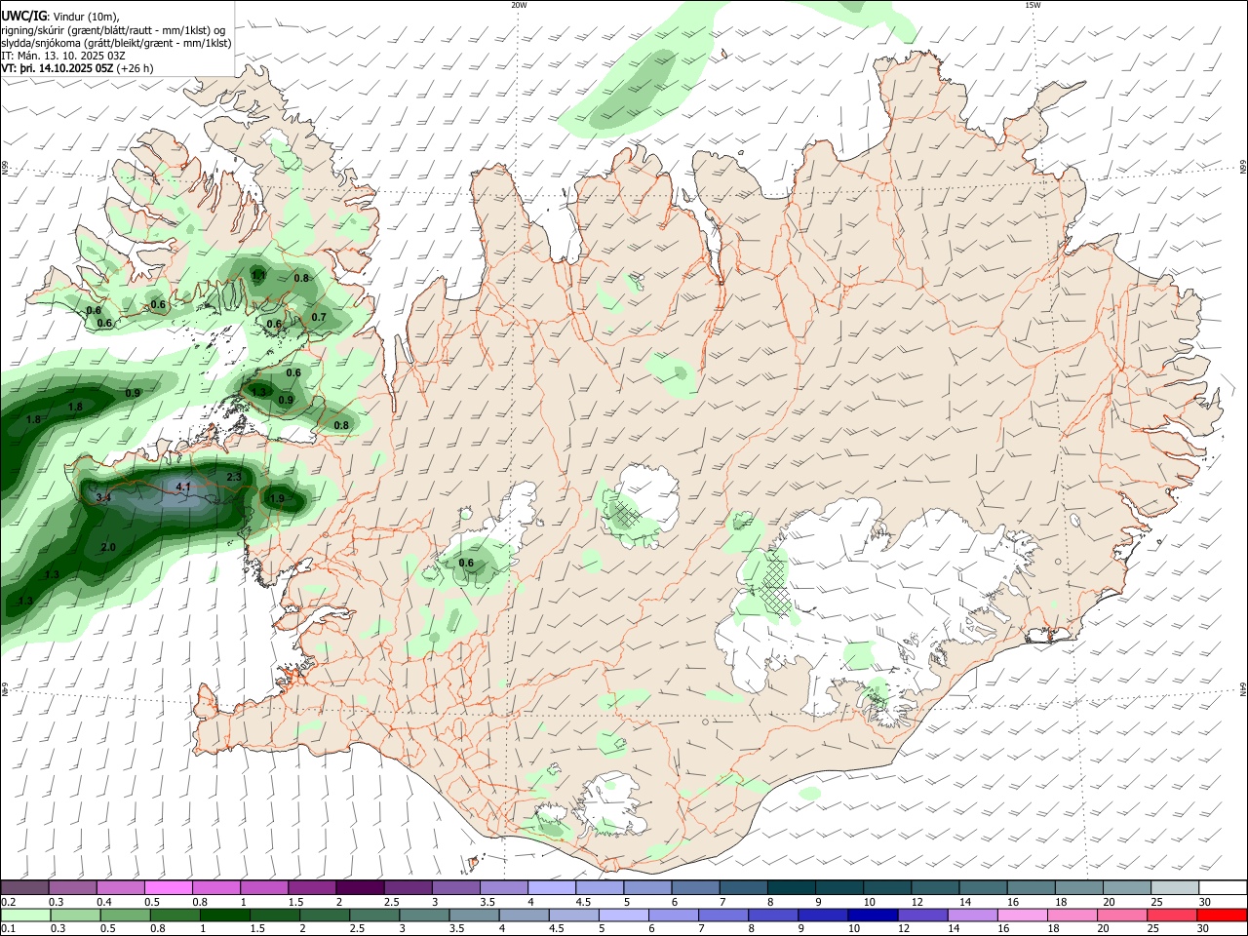
Task: Click the UWC/IG Vindur (10m) title text
Action: point(60,16)
